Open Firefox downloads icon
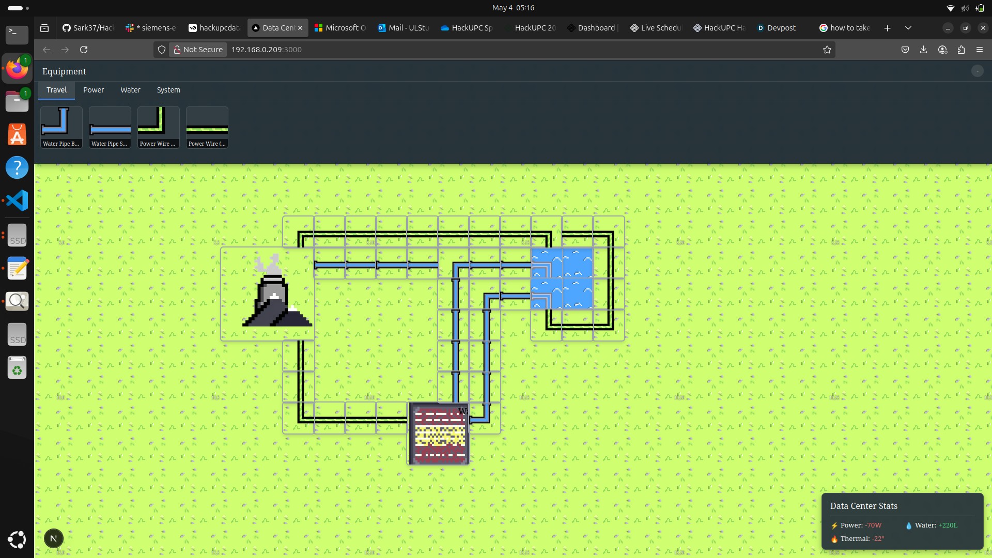 click(x=923, y=50)
